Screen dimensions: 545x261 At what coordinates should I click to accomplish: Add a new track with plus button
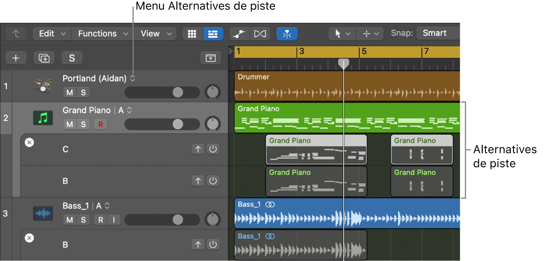16,58
